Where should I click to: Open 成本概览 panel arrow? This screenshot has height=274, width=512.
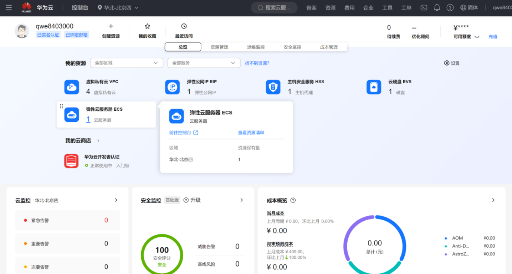(x=493, y=200)
